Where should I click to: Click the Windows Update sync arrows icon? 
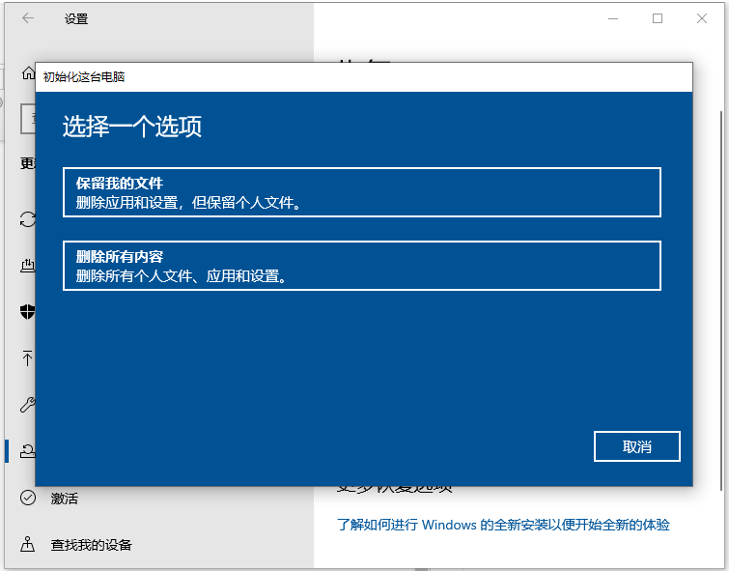click(28, 219)
